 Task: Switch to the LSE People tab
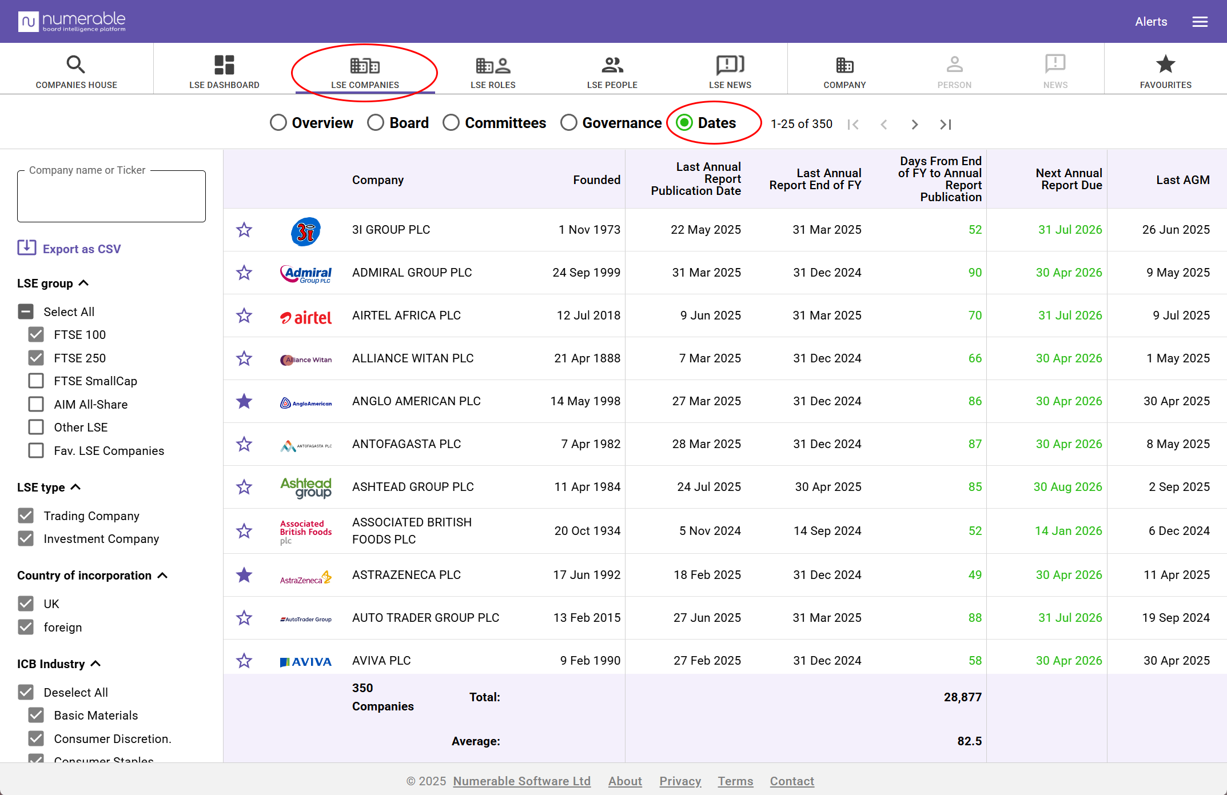click(x=612, y=71)
